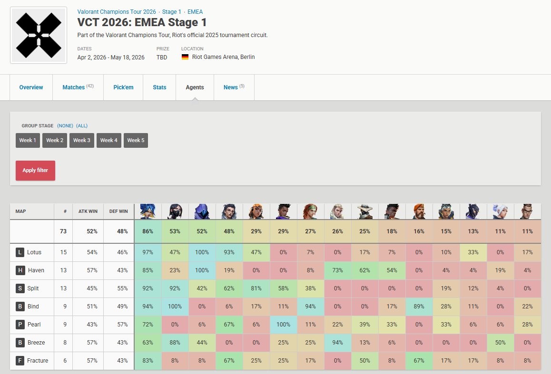The image size is (551, 374).
Task: Click the L map icon for Lotus
Action: (20, 252)
